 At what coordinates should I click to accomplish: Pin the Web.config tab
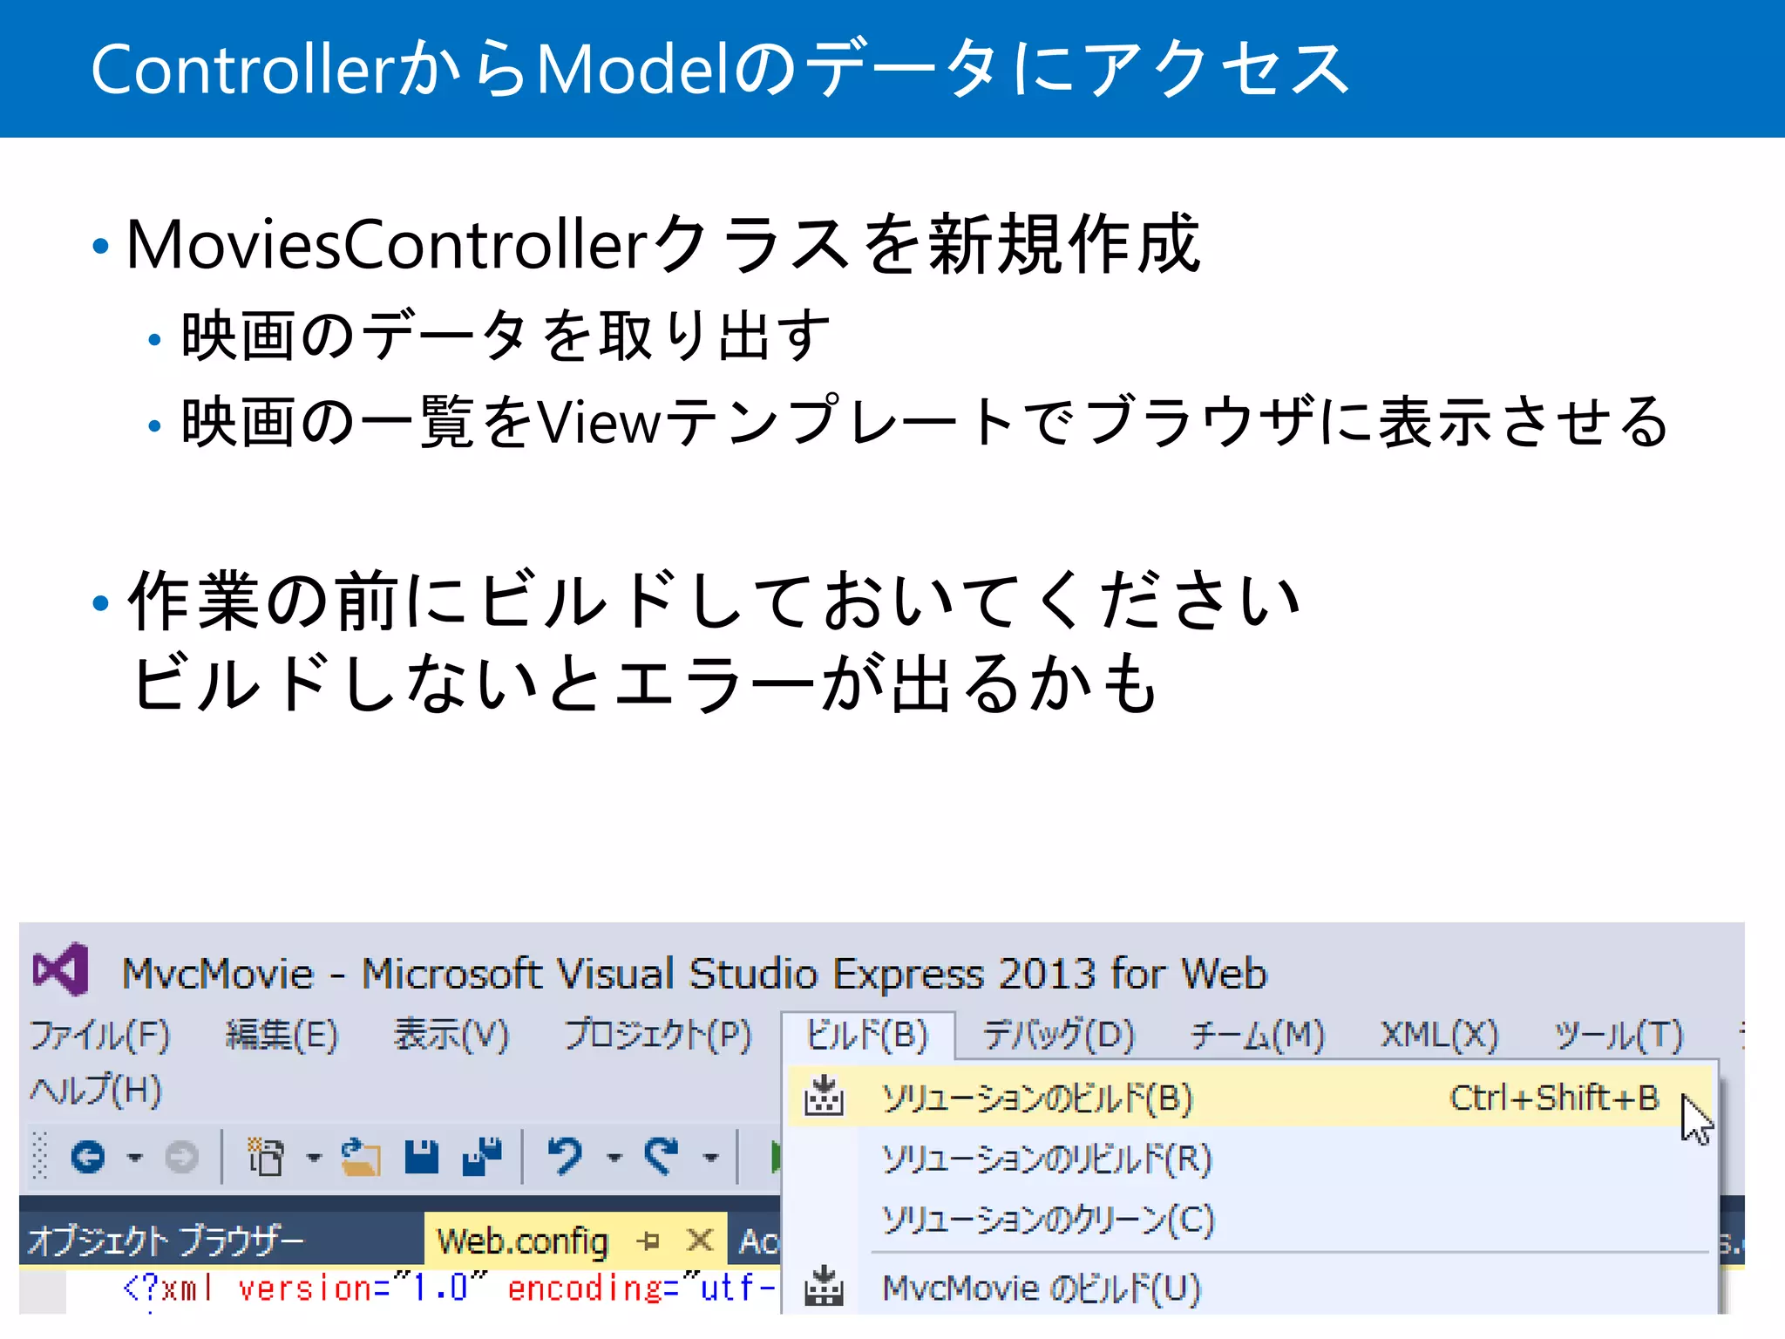[648, 1240]
